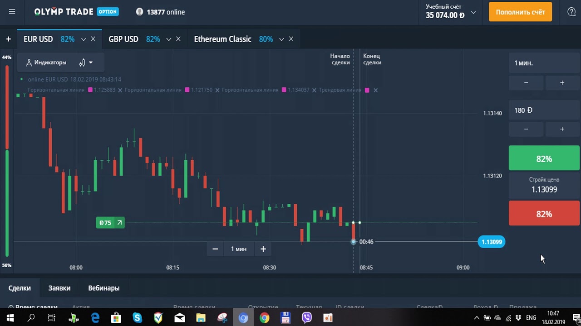Change color of line 1.134037
This screenshot has height=326, width=581.
pyautogui.click(x=284, y=90)
